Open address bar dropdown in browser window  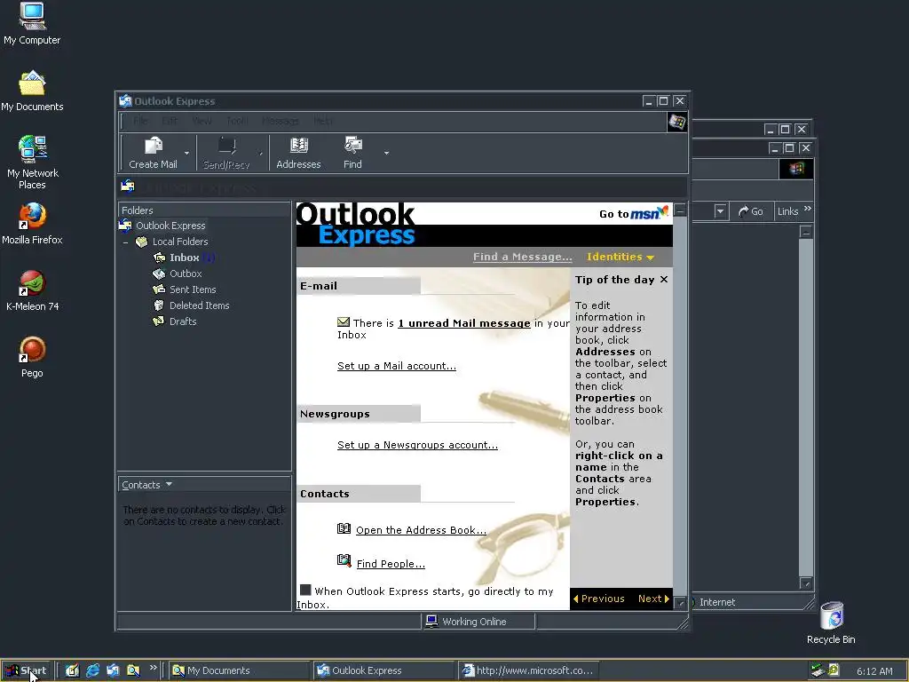click(720, 211)
